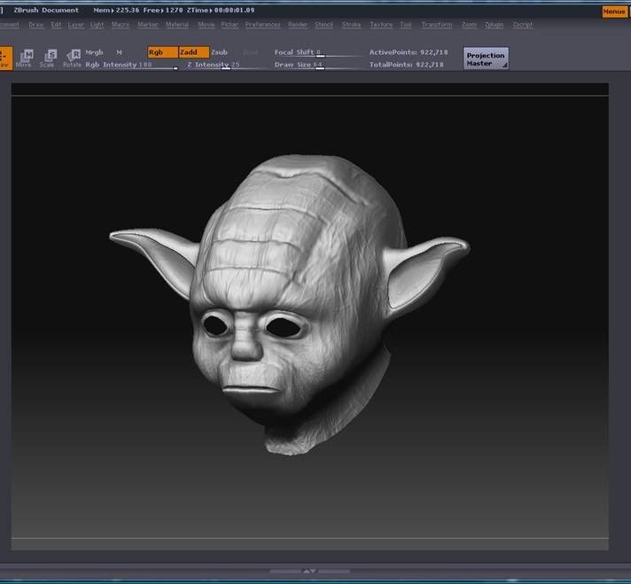
Task: Open the Picker menu
Action: pos(230,25)
